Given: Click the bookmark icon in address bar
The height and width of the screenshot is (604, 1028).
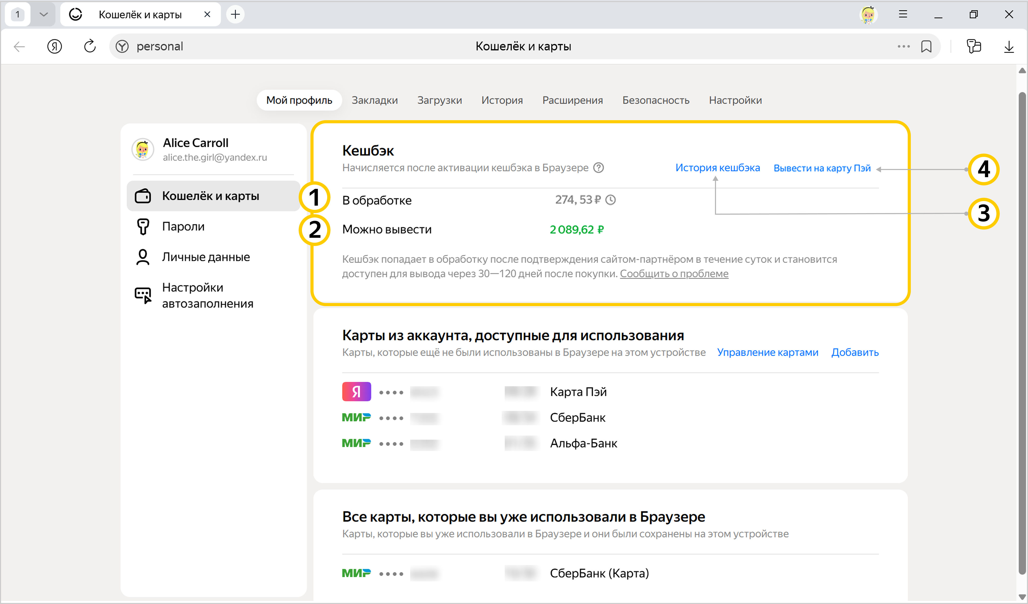Looking at the screenshot, I should pyautogui.click(x=926, y=46).
